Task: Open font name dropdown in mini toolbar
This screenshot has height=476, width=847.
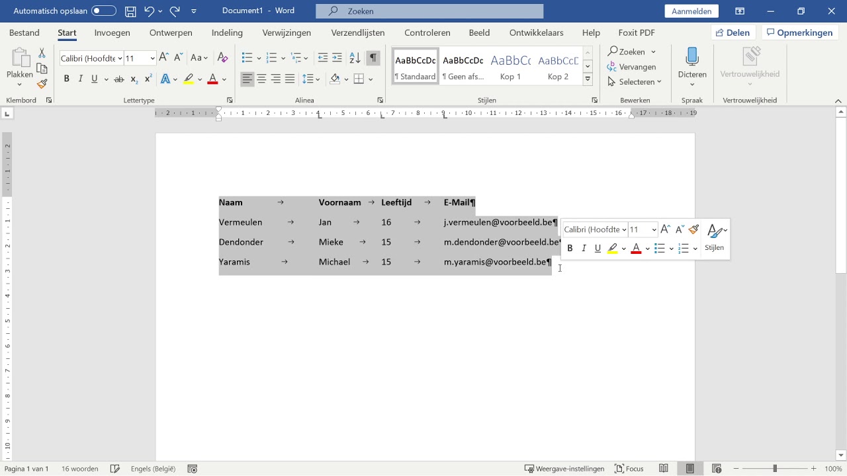Action: click(x=624, y=229)
